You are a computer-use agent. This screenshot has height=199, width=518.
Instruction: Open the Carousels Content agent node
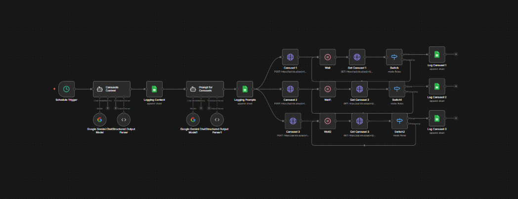point(112,89)
